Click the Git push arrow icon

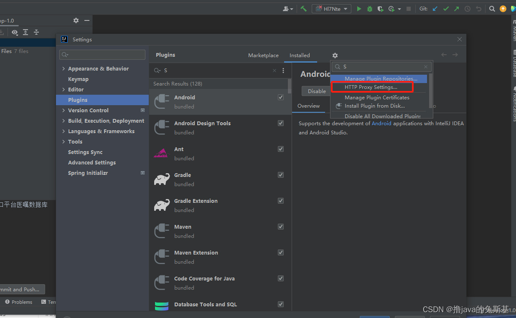point(456,9)
